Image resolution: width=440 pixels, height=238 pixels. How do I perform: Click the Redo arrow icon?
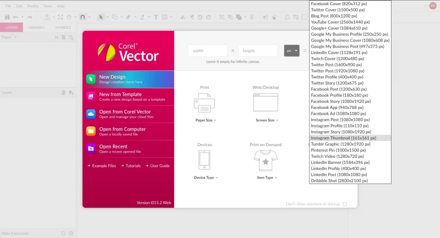(x=30, y=17)
